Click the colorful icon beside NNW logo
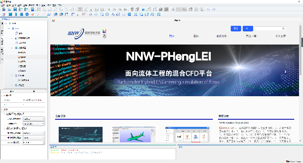Screen dimensions: 303x163 click(x=104, y=31)
